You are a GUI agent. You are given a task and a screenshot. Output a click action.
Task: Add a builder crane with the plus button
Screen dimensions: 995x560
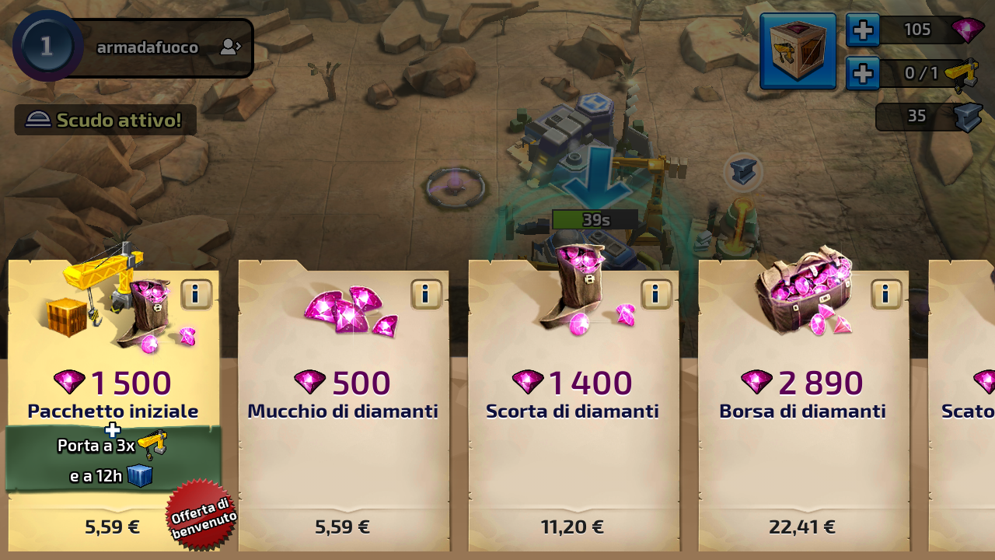tap(863, 74)
